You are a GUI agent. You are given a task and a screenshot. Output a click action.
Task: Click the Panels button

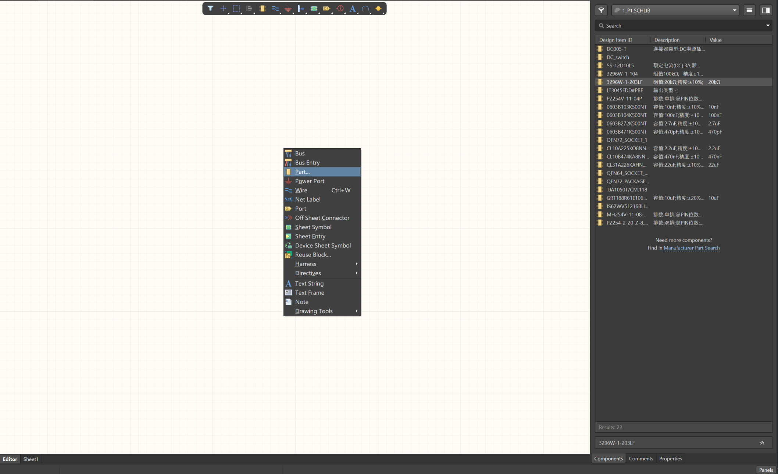(766, 470)
